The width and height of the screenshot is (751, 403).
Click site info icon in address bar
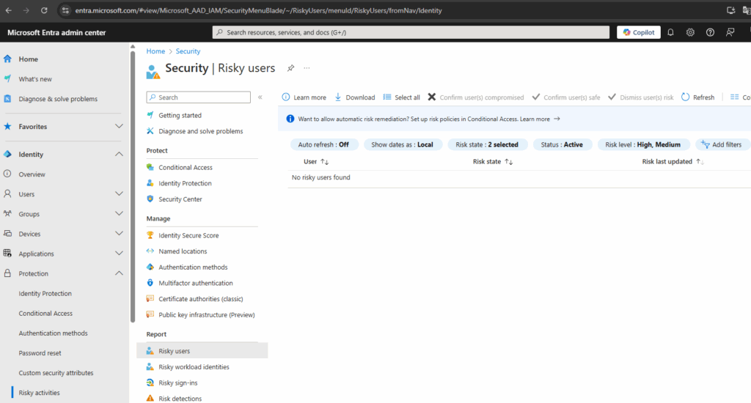coord(65,10)
